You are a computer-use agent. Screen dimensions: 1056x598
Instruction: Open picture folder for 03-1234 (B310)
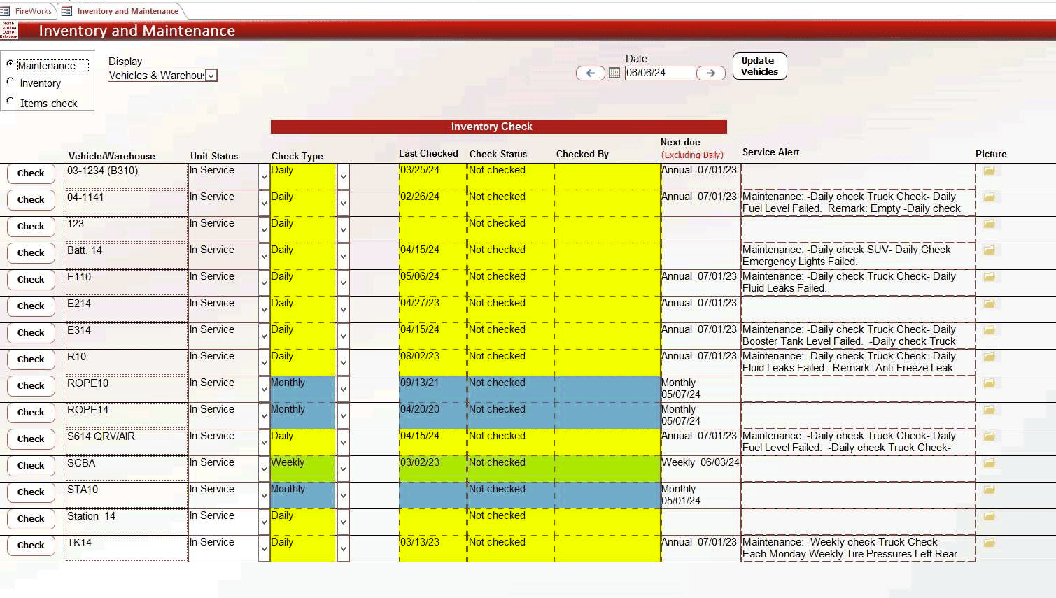989,171
